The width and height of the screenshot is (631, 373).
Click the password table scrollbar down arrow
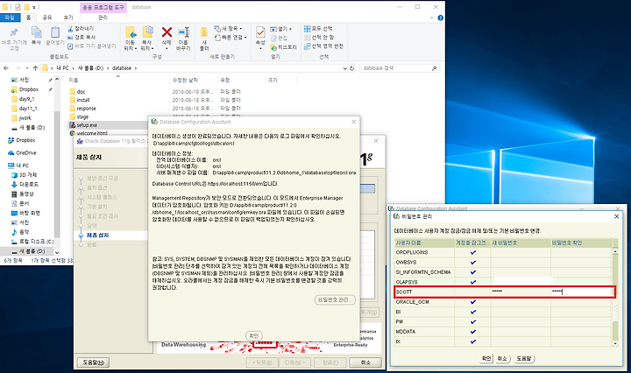(615, 343)
